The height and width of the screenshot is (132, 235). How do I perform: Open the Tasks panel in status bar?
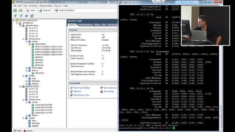coord(18,131)
